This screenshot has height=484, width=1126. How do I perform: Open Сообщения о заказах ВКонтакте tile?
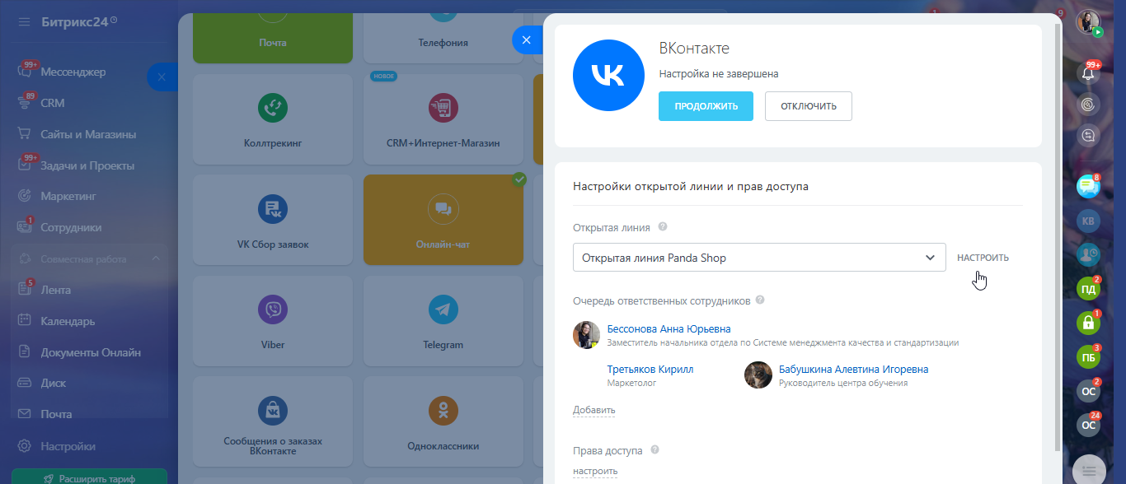273,422
